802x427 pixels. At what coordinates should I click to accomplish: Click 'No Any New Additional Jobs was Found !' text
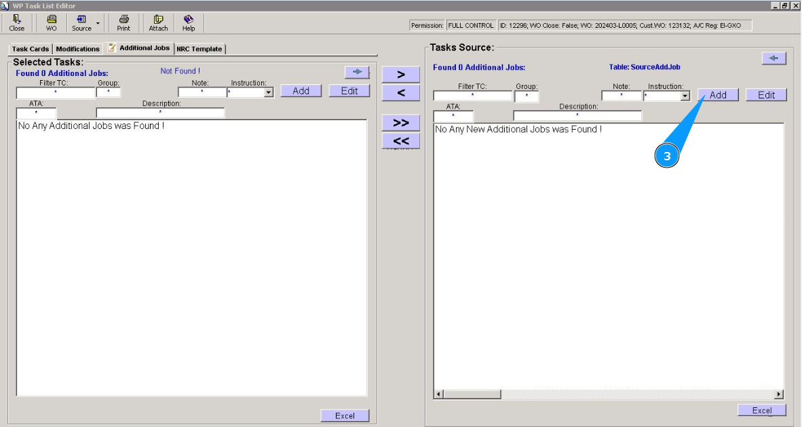518,130
